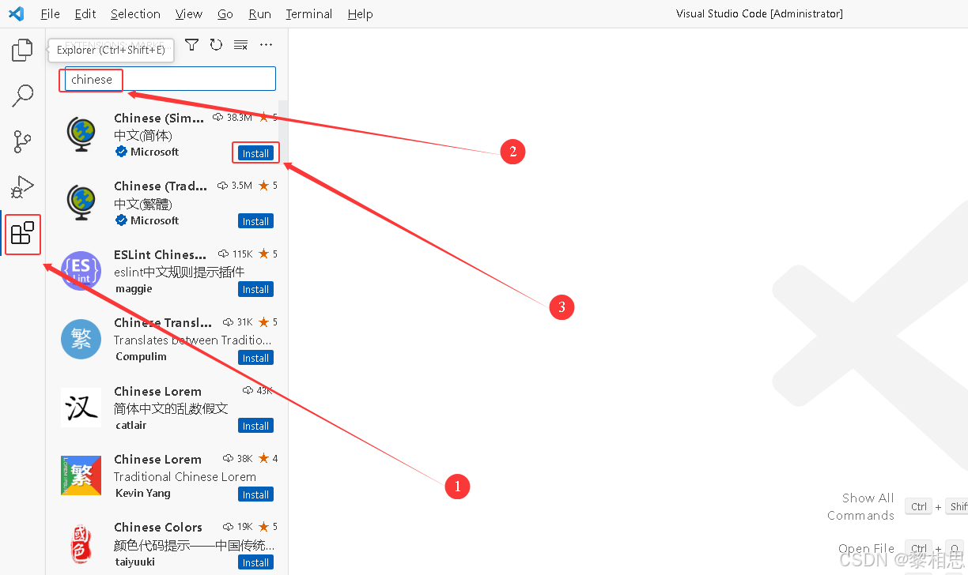Filter extensions with the funnel icon
Image resolution: width=968 pixels, height=575 pixels.
point(192,45)
